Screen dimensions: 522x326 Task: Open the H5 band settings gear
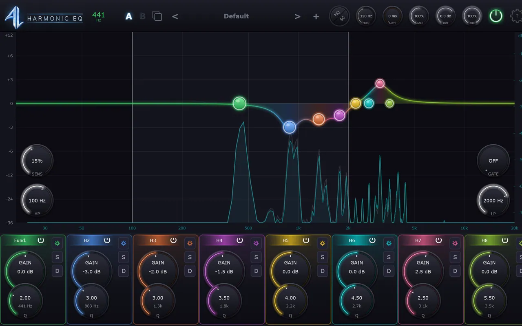point(323,244)
